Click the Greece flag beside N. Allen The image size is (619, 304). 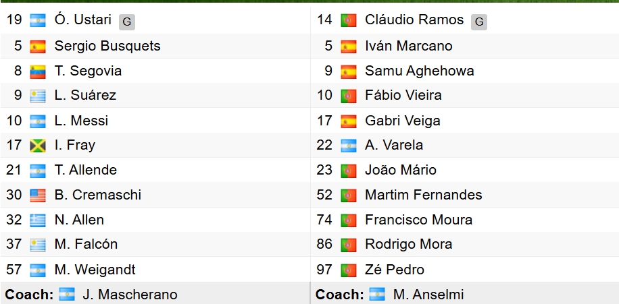[38, 220]
